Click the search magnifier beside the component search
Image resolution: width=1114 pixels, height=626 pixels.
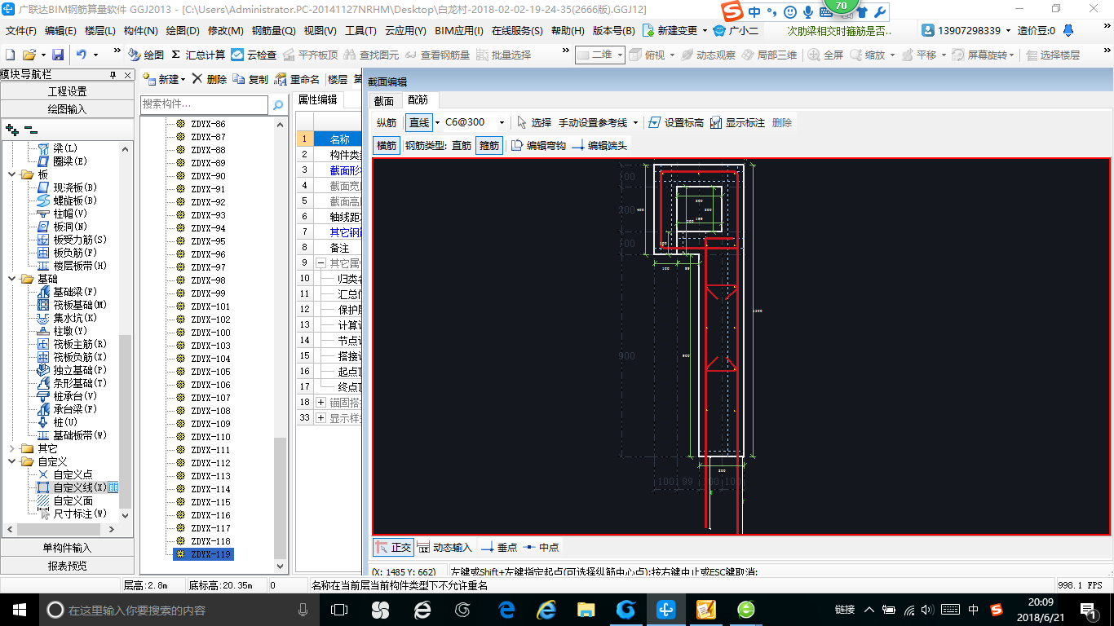[277, 104]
